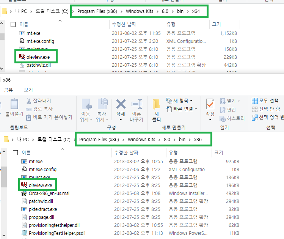
Task: Click 로컬 디스크 (C:) in x64 path
Action: click(x=52, y=11)
